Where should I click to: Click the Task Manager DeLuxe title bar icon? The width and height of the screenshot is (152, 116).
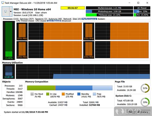[3, 3]
